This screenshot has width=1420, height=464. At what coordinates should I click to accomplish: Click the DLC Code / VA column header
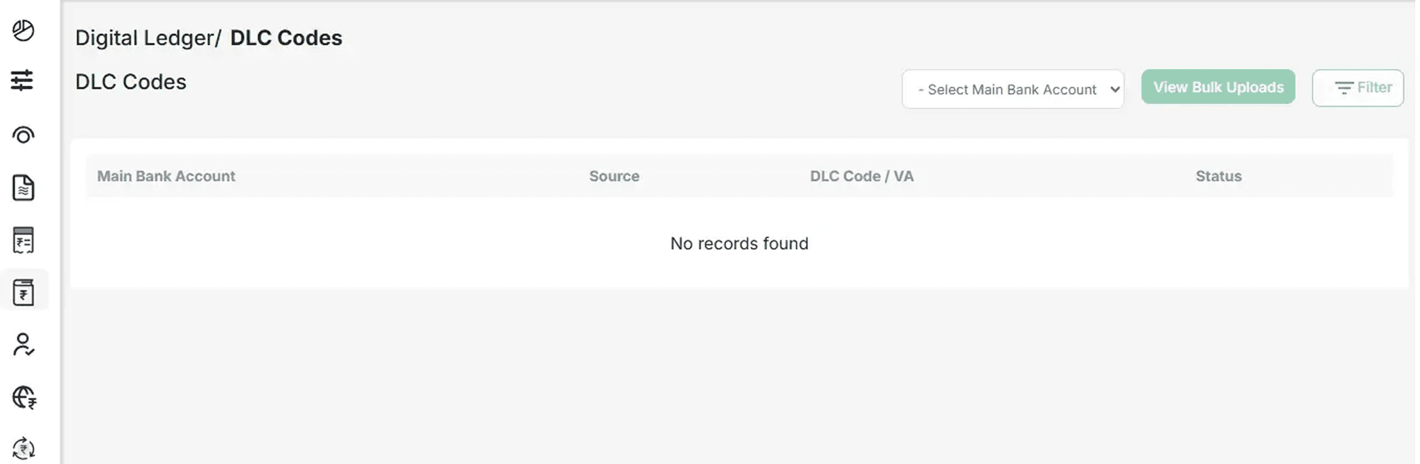pos(862,176)
